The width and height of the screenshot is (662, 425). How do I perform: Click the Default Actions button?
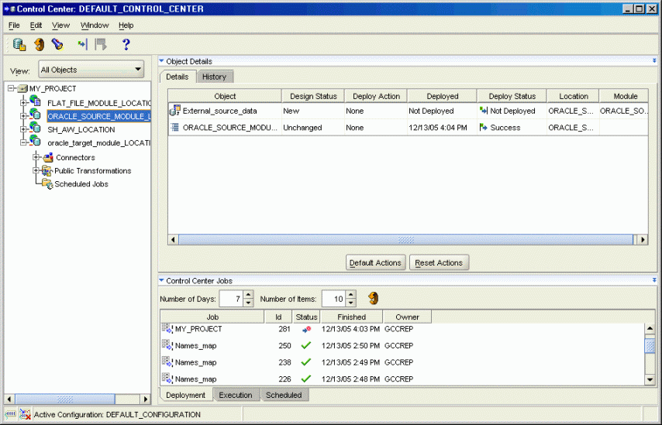coord(376,262)
